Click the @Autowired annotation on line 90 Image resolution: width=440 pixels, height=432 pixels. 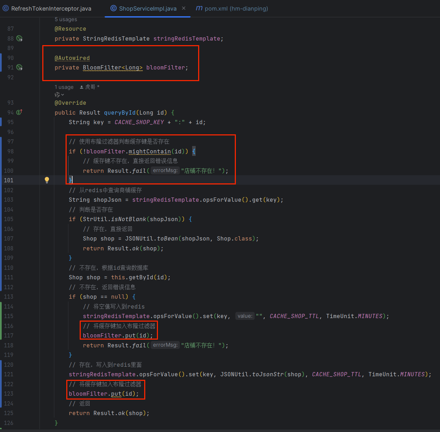(x=72, y=58)
